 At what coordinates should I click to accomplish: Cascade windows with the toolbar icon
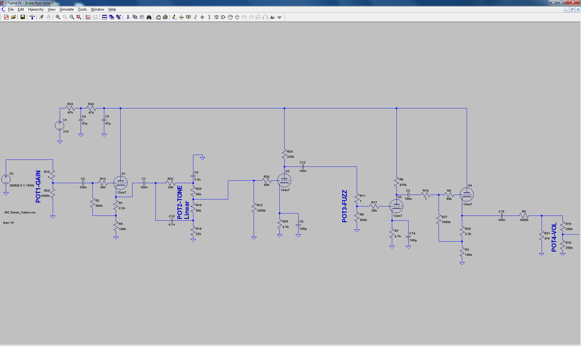point(111,17)
